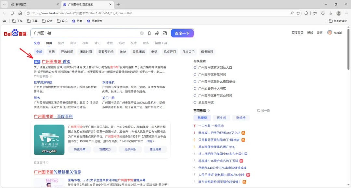The image size is (351, 188).
Task: Select the 开放时间 filter chip
Action: (67, 52)
